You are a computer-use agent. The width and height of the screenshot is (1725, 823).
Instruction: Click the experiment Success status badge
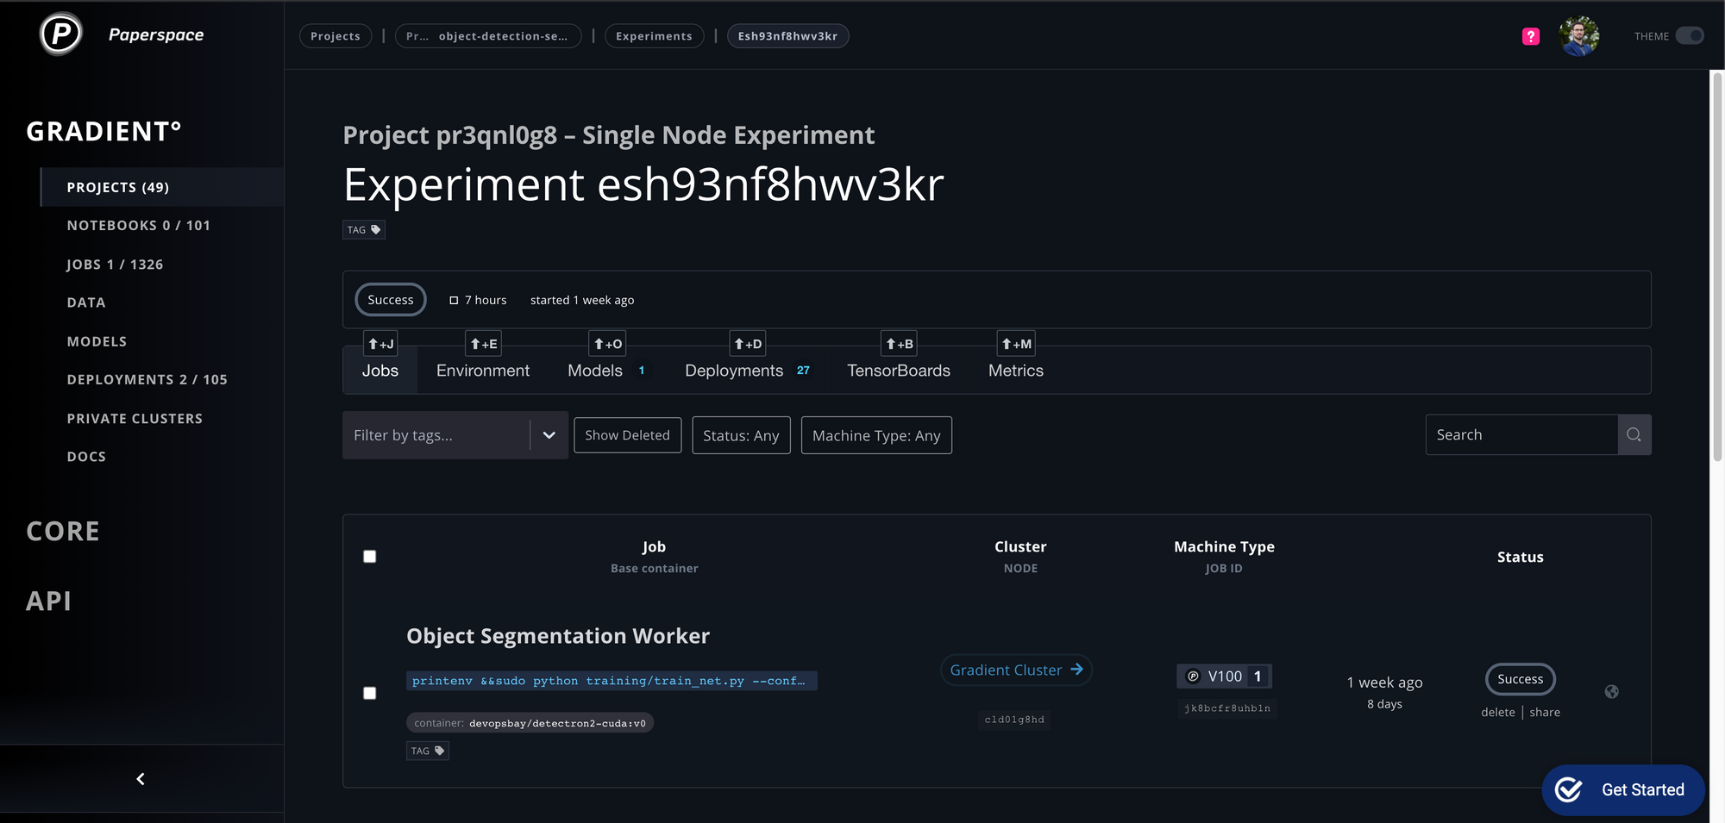(x=391, y=300)
